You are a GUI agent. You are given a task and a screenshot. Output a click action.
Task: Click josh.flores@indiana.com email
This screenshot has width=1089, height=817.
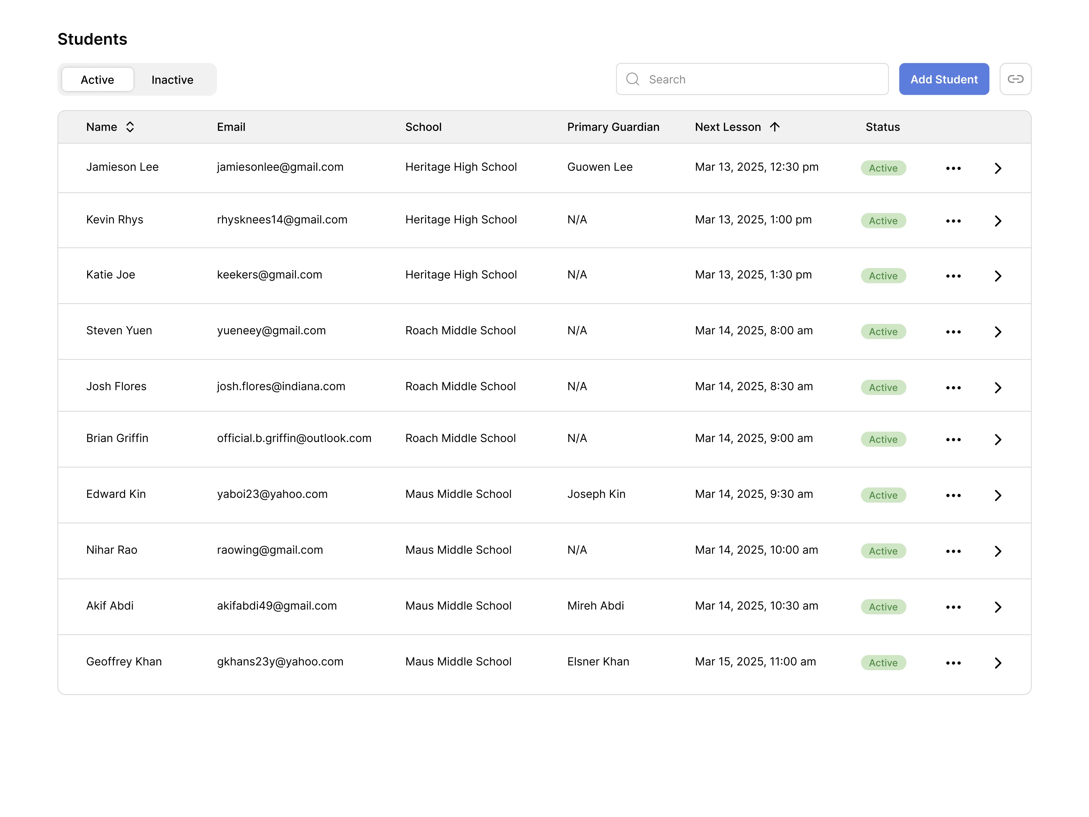pos(281,386)
